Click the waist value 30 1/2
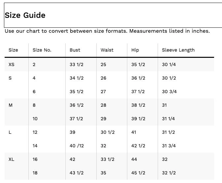Viewport: 222px width, 183px height. coord(108,132)
